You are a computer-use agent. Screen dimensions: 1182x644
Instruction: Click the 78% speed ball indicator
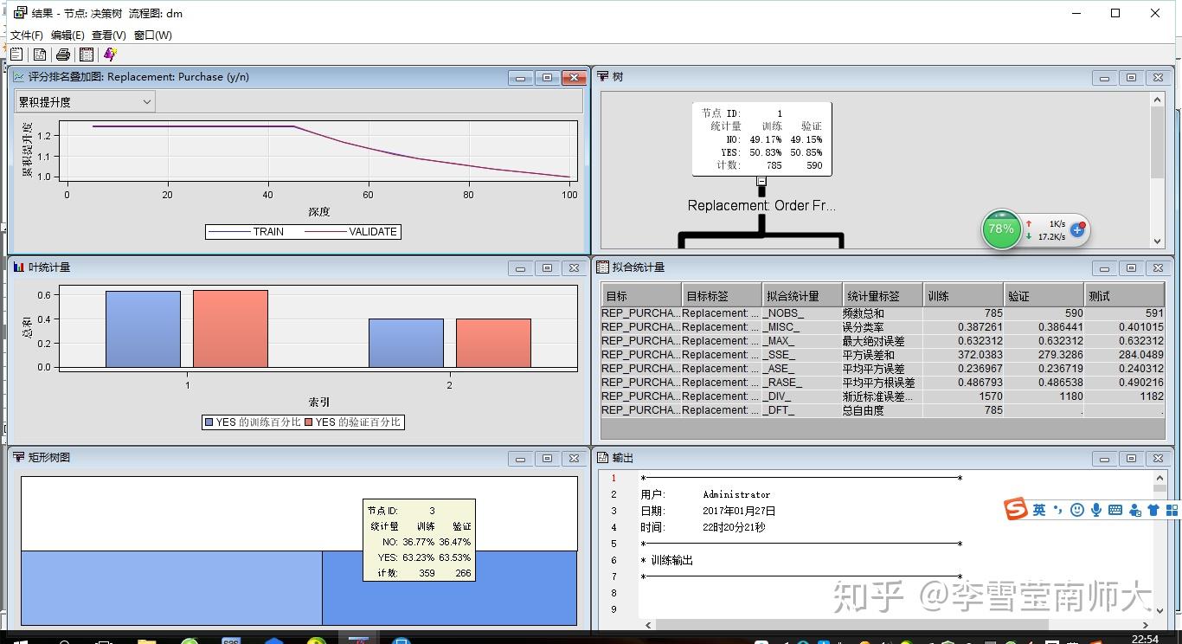coord(1001,229)
